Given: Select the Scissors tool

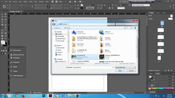Looking at the screenshot, I should 2,30.
